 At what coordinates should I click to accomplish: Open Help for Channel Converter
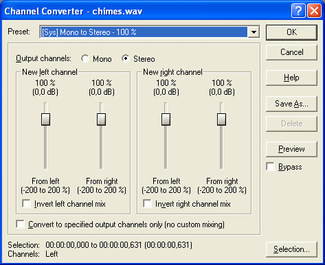291,78
